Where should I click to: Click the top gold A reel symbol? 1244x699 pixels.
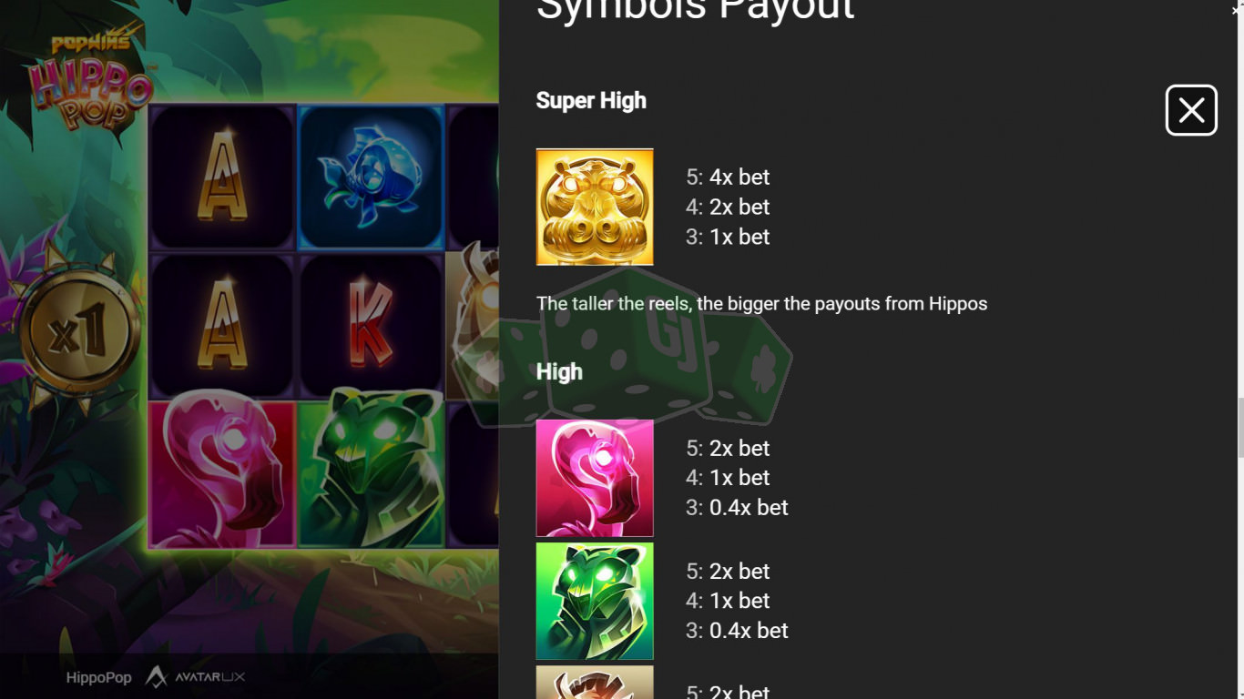pyautogui.click(x=222, y=177)
